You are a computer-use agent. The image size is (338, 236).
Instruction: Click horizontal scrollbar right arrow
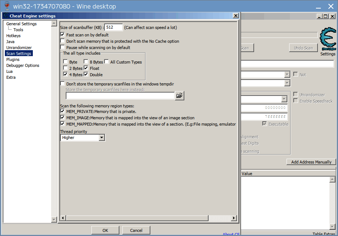[234, 218]
